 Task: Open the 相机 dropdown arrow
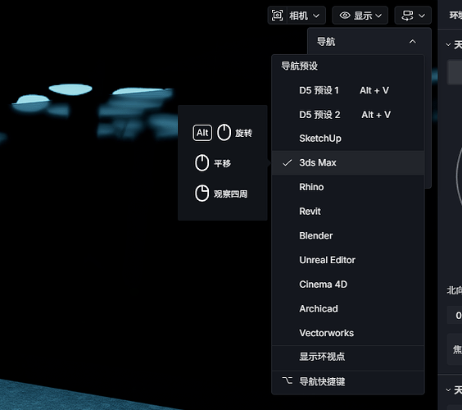click(x=316, y=16)
